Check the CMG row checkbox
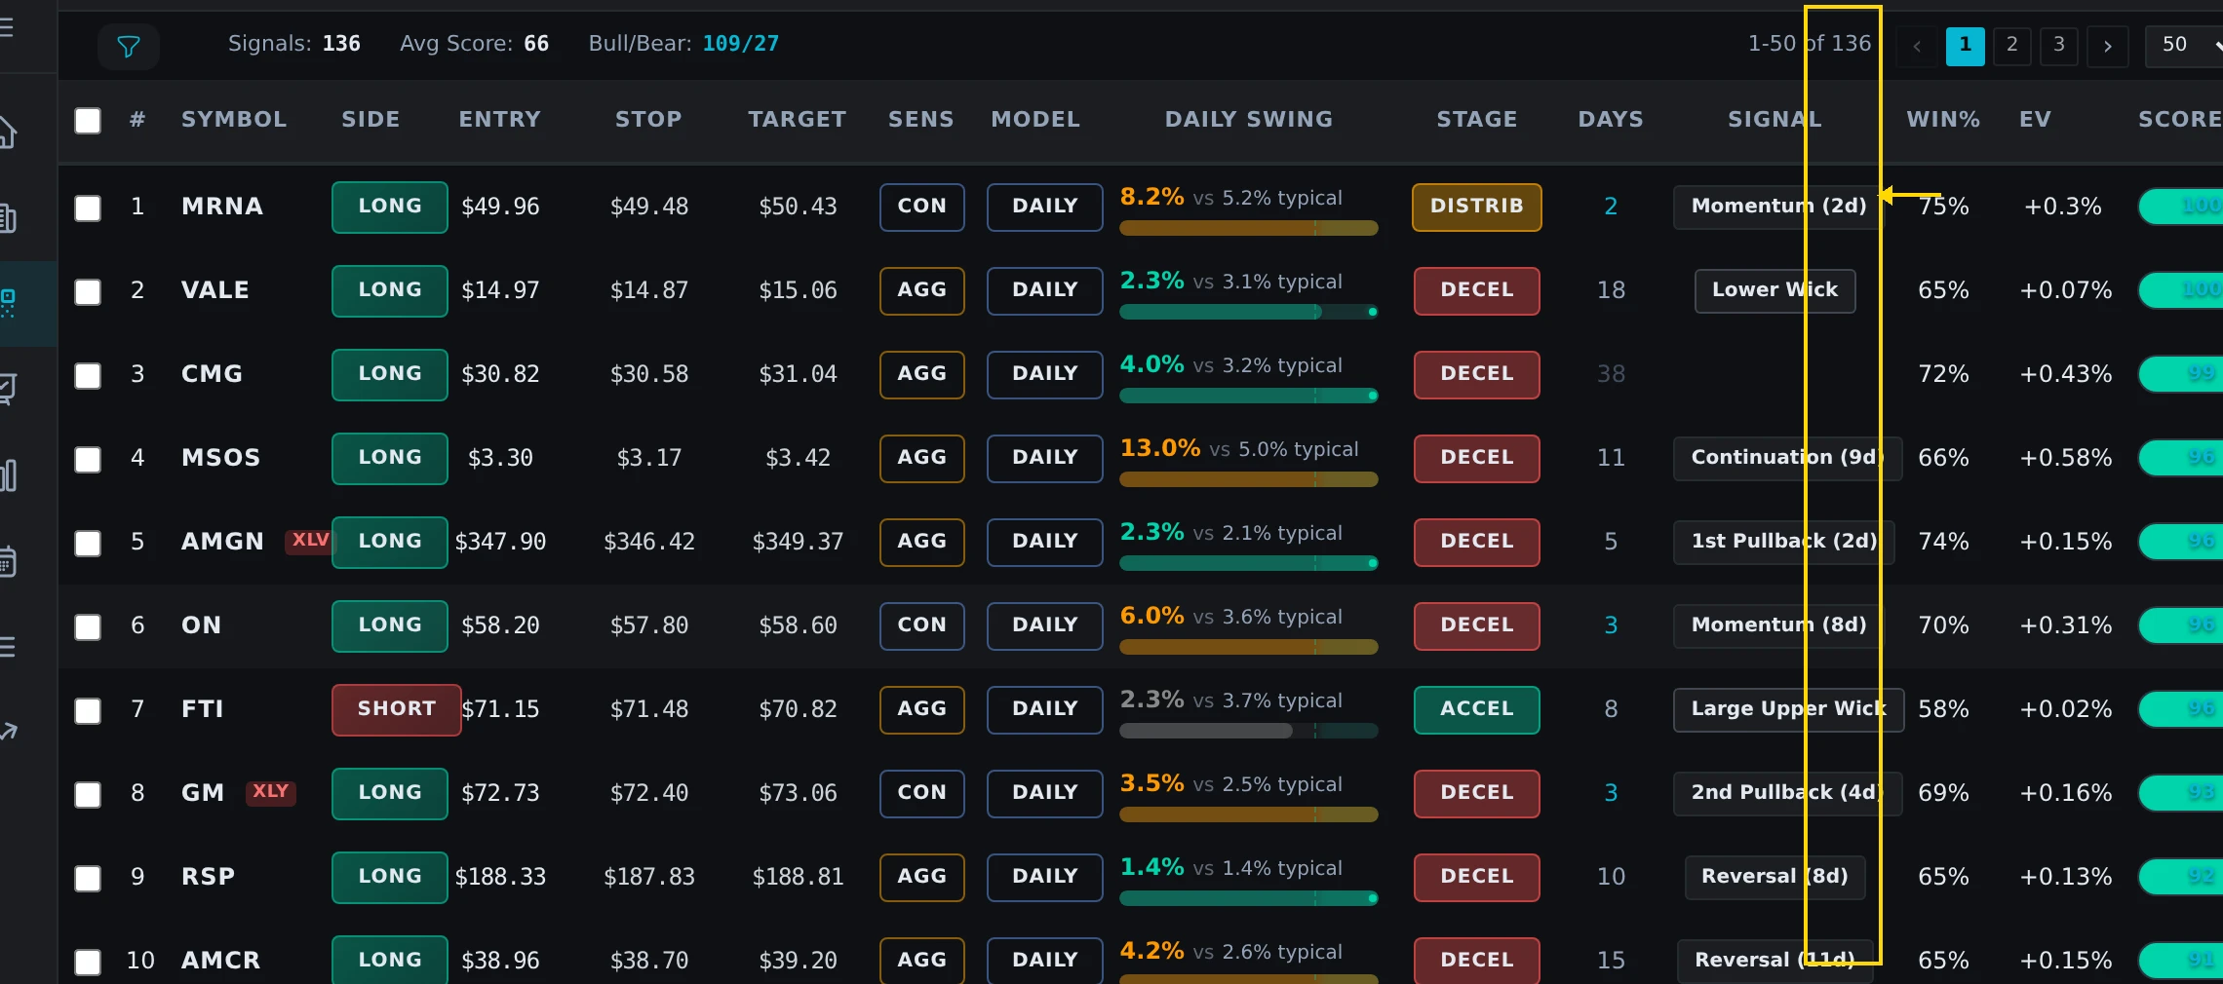The image size is (2223, 984). (88, 375)
